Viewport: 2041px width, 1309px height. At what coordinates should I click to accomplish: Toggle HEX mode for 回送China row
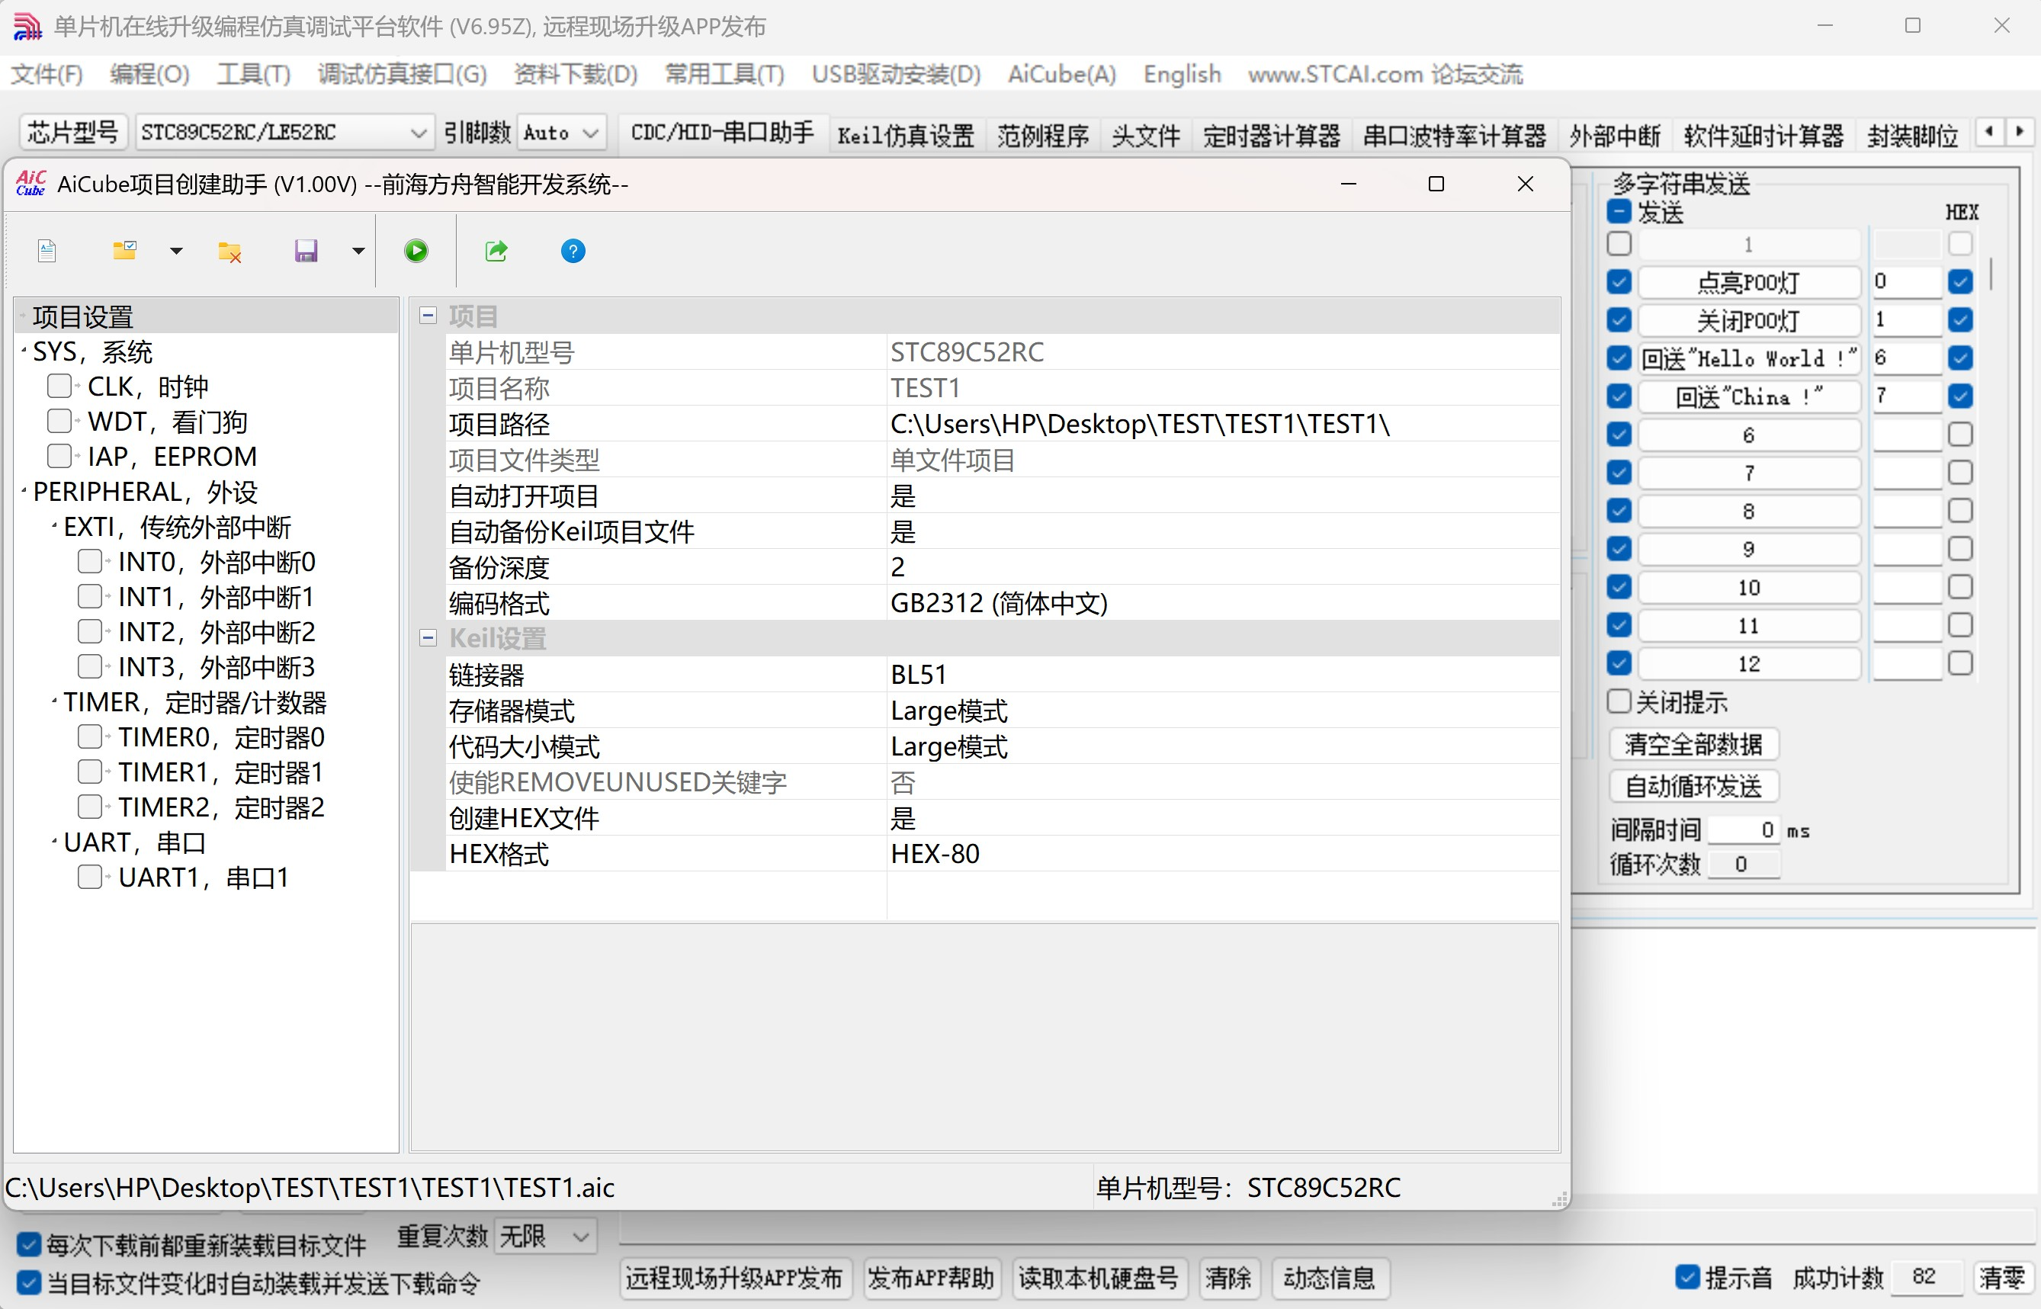pos(1961,395)
